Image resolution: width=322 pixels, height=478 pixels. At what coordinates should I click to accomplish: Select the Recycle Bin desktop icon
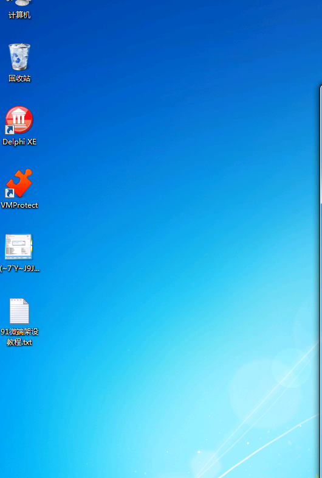(19, 57)
